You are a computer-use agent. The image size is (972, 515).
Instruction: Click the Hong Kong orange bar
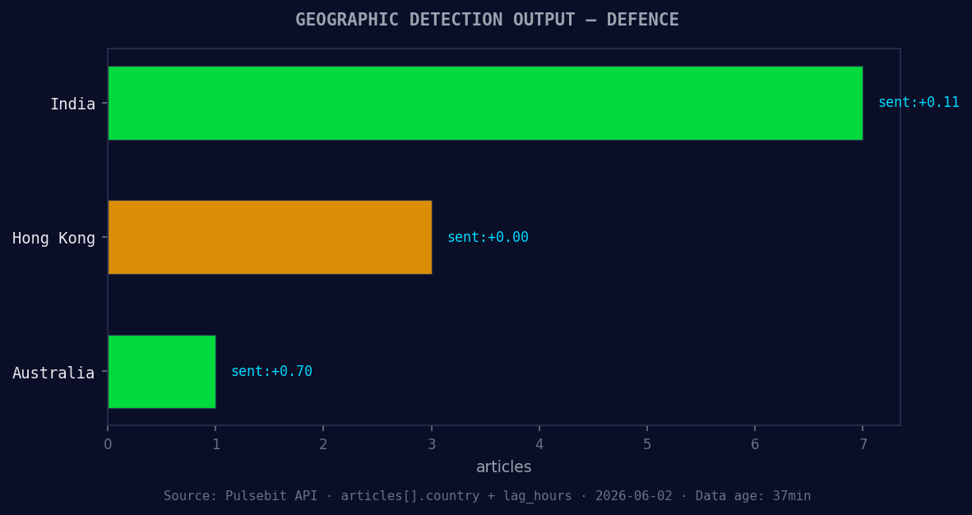click(270, 237)
